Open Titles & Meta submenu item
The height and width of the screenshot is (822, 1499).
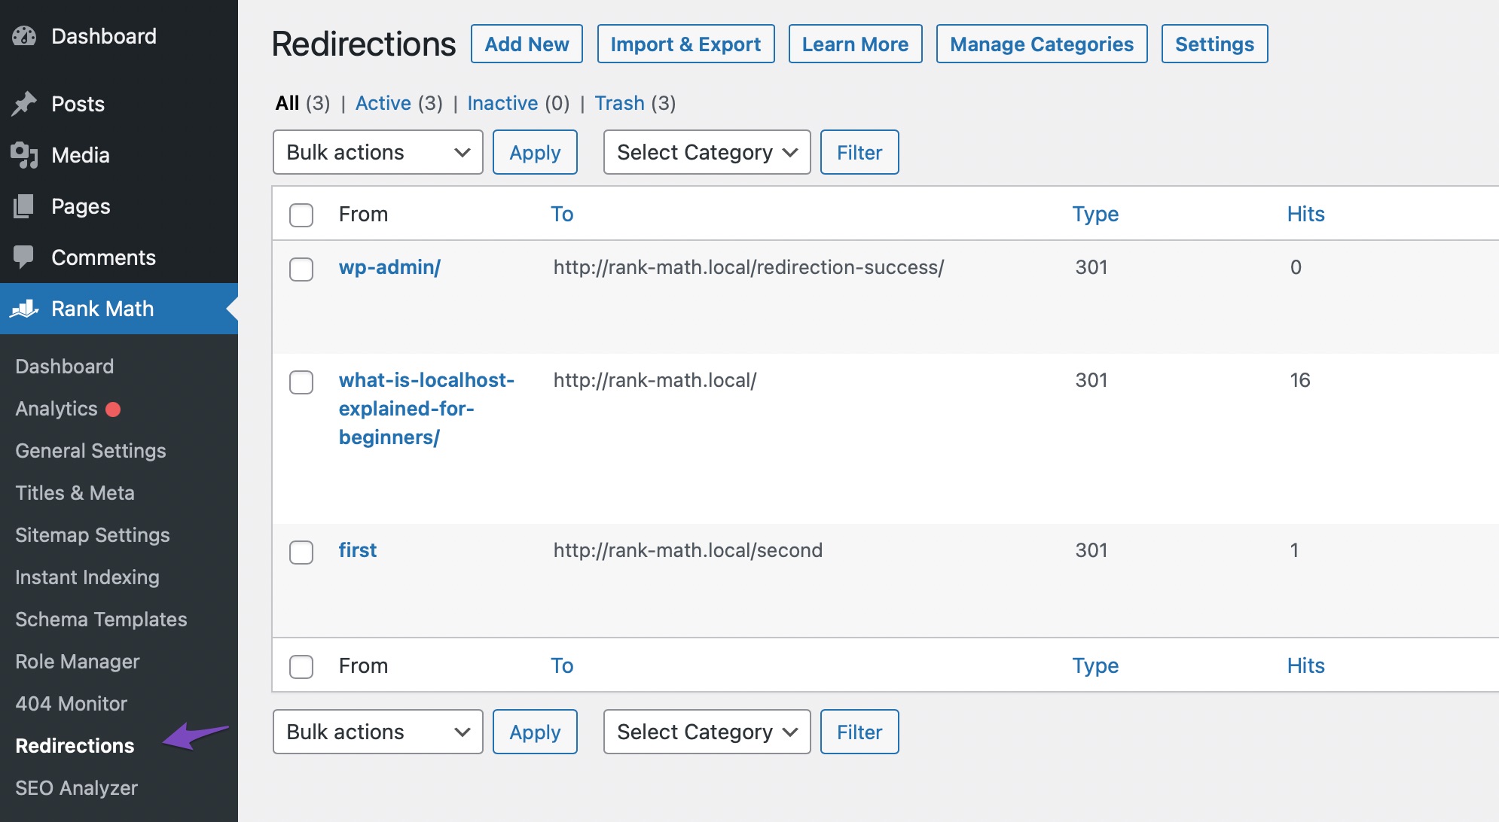[x=75, y=493]
